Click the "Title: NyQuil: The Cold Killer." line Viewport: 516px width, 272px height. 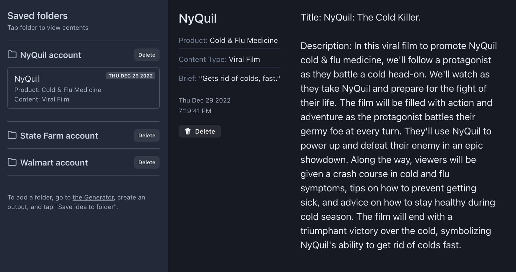pos(360,17)
